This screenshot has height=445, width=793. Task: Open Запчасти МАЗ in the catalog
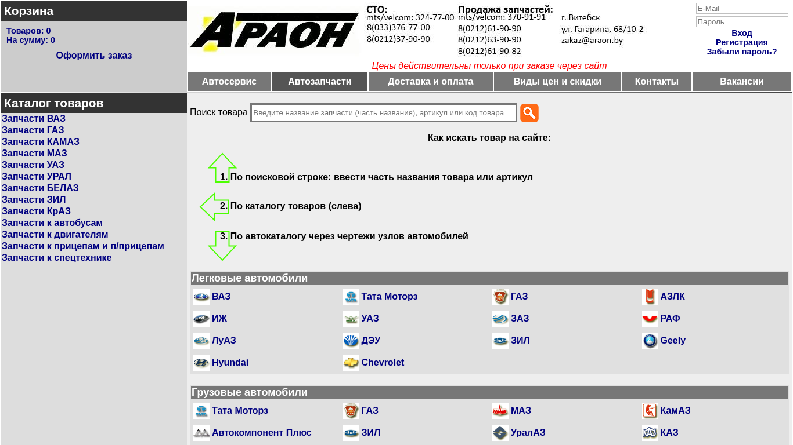(x=34, y=154)
